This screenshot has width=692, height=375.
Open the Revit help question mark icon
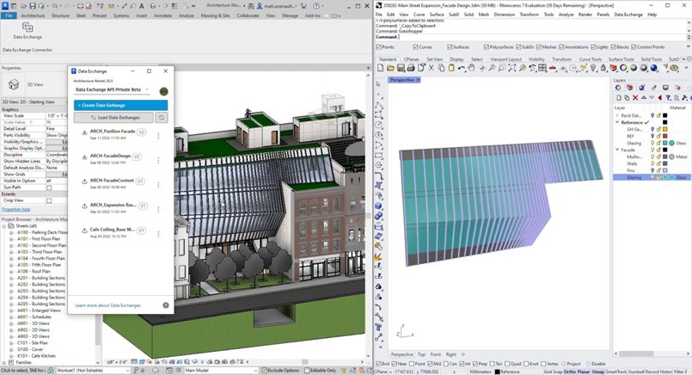pos(316,6)
